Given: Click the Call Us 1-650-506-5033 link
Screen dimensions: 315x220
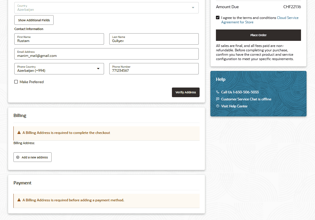Looking at the screenshot, I should 240,92.
